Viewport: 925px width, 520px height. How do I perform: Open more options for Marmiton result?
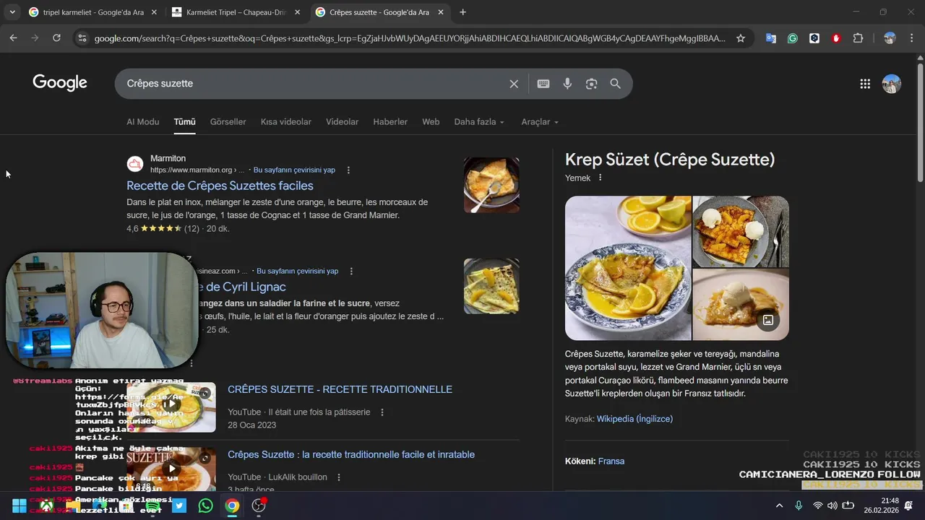click(x=348, y=170)
